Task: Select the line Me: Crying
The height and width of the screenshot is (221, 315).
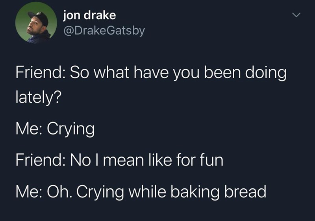Action: tap(55, 129)
